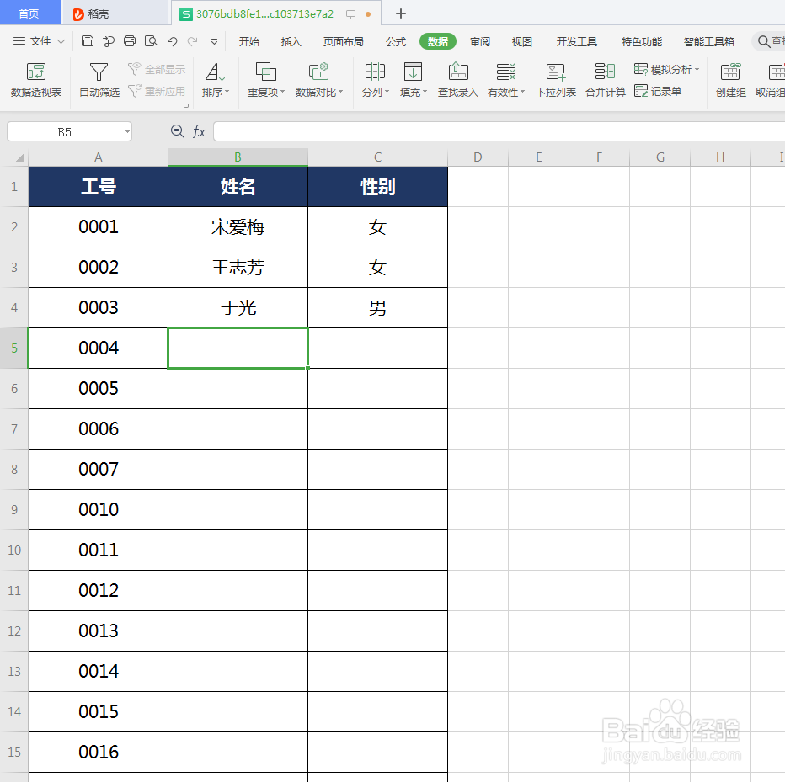Click the Redo arrow icon
Image resolution: width=785 pixels, height=782 pixels.
[x=193, y=41]
